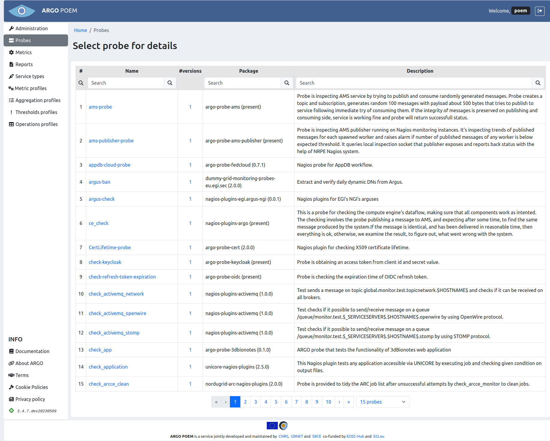
Task: Click the EOSC logo in footer
Action: tap(284, 425)
